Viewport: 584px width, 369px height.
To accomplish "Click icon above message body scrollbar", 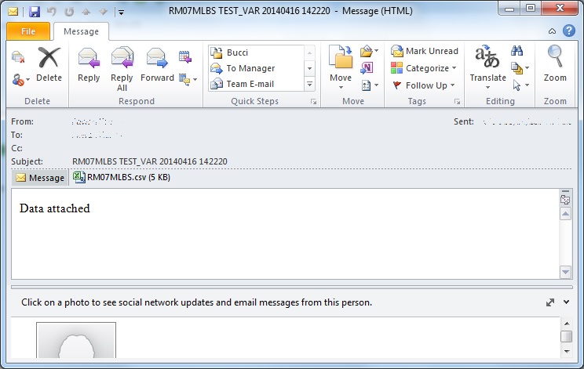I will [x=565, y=200].
